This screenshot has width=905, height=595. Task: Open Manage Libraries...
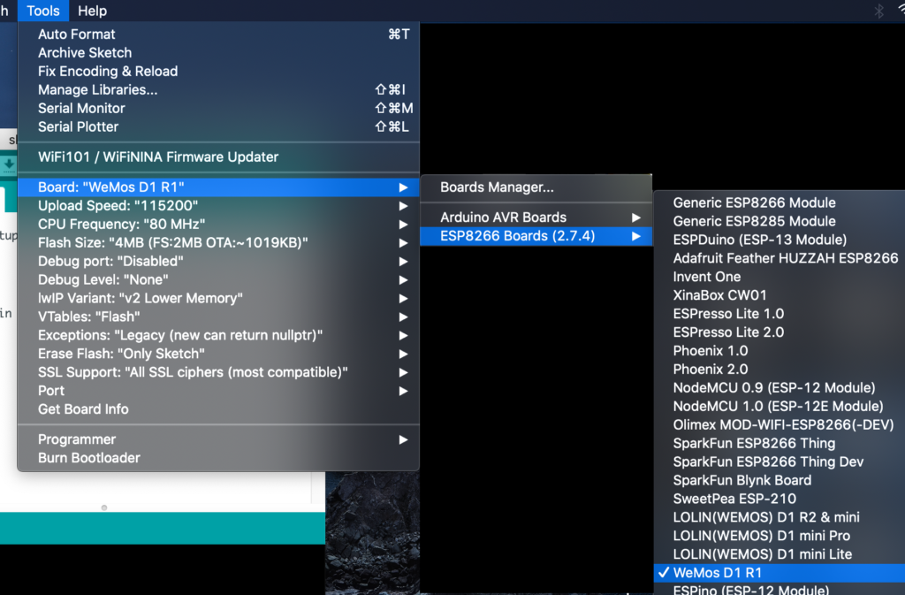[x=219, y=89]
